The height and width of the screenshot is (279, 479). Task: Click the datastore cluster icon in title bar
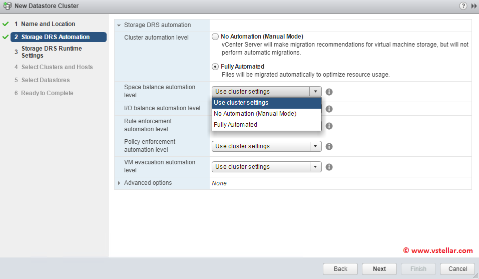pos(8,6)
